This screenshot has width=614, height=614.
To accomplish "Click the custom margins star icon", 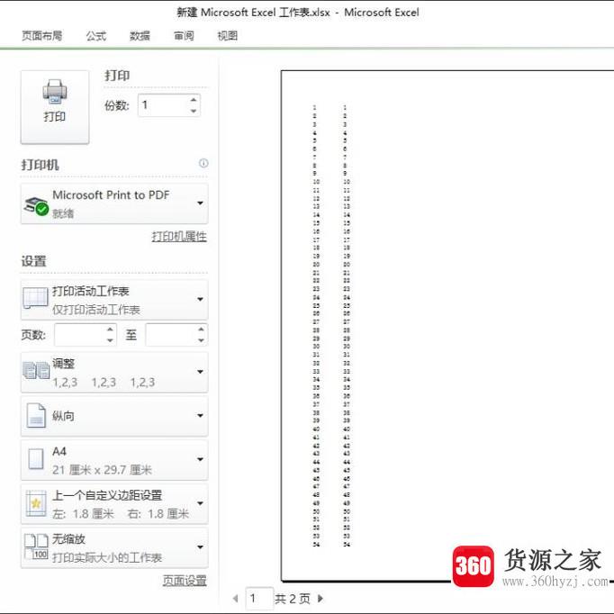I will coord(36,503).
